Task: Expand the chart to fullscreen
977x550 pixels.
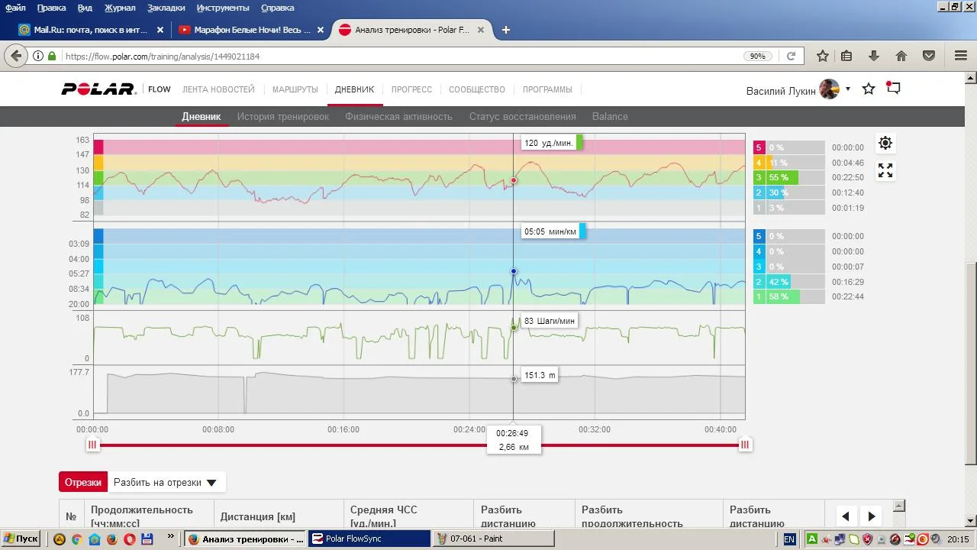Action: click(x=885, y=170)
